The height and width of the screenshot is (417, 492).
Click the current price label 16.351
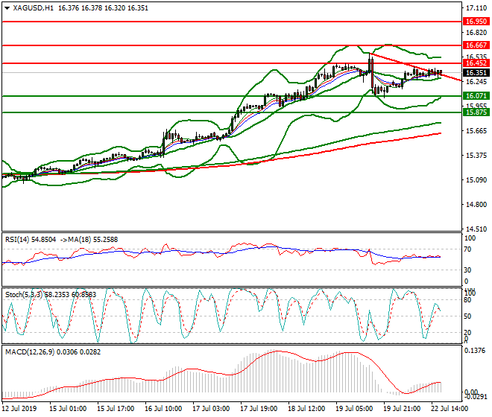[476, 73]
